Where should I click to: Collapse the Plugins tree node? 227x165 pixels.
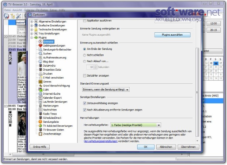pos(32,38)
